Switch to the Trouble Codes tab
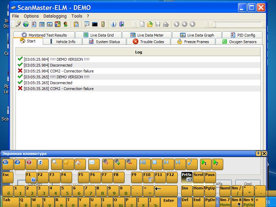276x207 pixels. click(148, 42)
